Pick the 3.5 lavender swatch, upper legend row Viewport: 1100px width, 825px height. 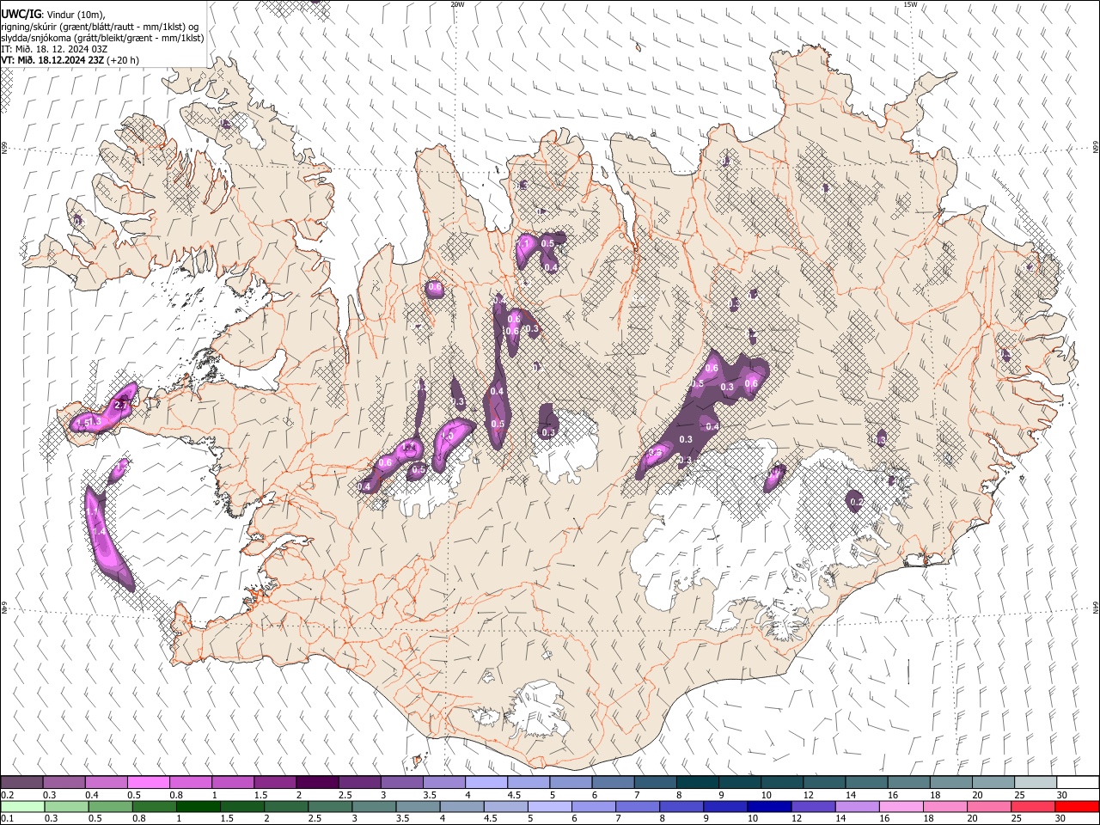click(444, 783)
